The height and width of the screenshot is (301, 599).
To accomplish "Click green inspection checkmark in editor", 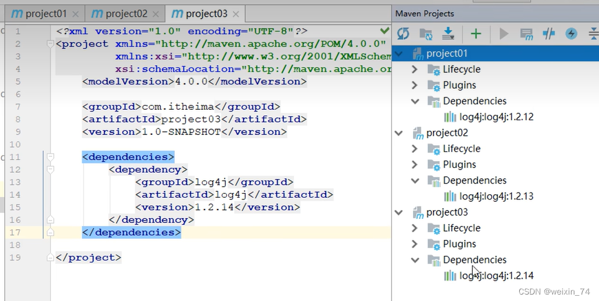I will 385,31.
